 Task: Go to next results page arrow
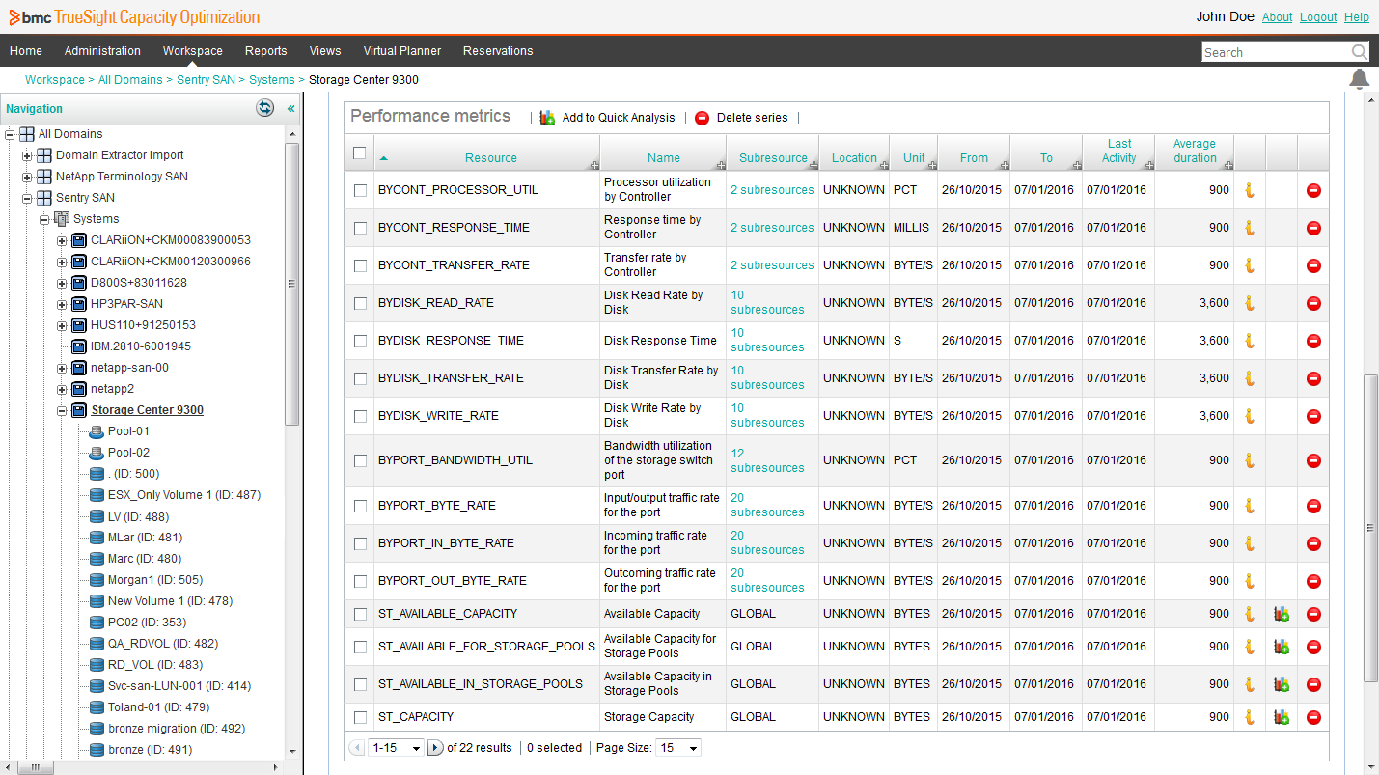point(435,748)
